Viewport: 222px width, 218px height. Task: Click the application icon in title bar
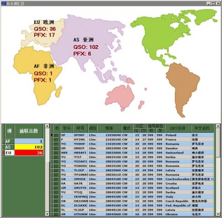(3, 3)
